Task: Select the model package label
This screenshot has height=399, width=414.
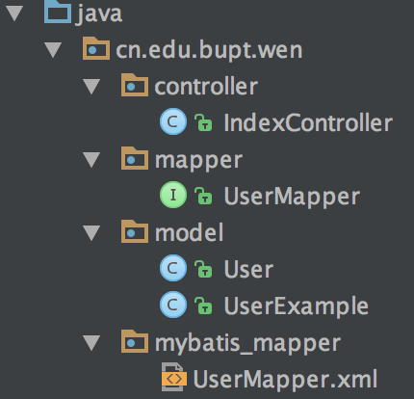Action: 189,232
